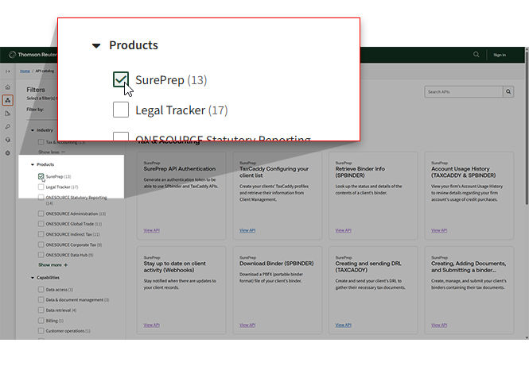
Task: Click the API catalog breadcrumb
Action: 45,71
